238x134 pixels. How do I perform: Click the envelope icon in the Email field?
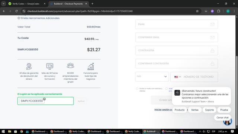[x=212, y=24]
